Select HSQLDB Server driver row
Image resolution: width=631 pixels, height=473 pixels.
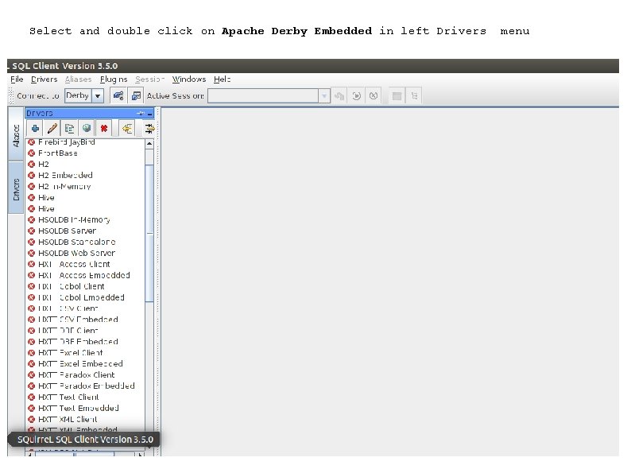click(x=85, y=231)
